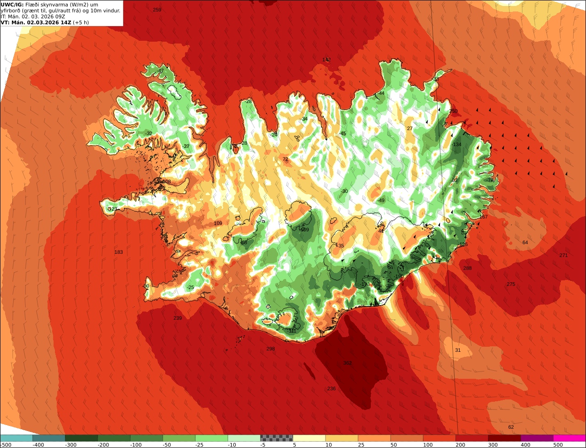Click the map value -44 in the northeast

[381, 93]
